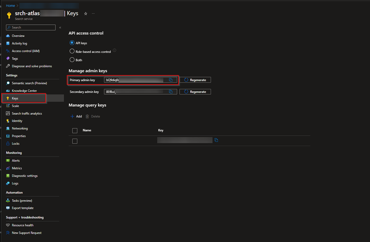
Task: Copy the query key value
Action: click(216, 140)
